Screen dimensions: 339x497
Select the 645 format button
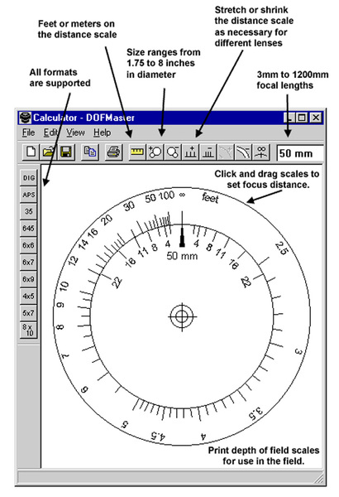click(29, 229)
